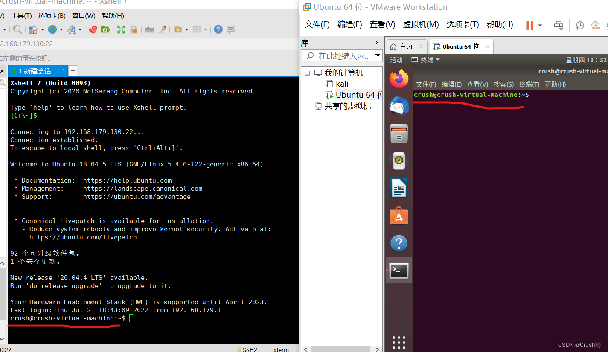Open the on-screen keyboard icon in Xshell

(149, 29)
